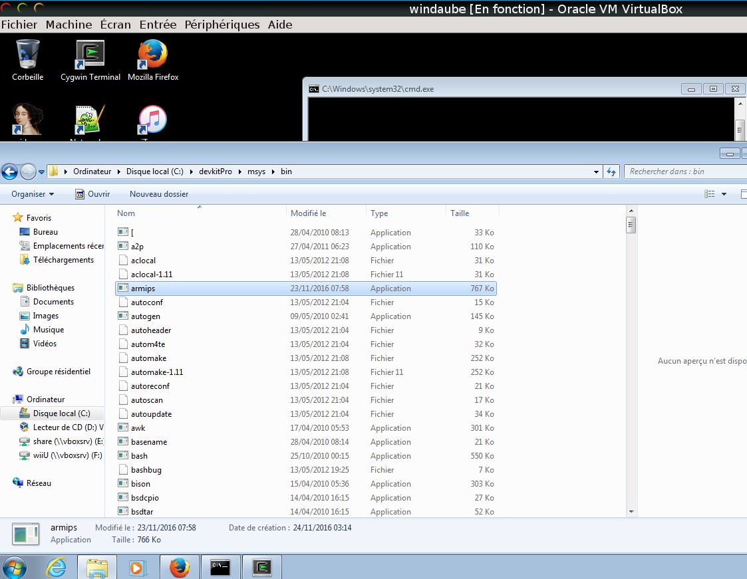
Task: Open the Organiser dropdown menu
Action: click(x=33, y=194)
